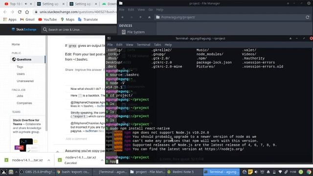Switch to 'project - File Man...' taskbar entry

click(148, 172)
